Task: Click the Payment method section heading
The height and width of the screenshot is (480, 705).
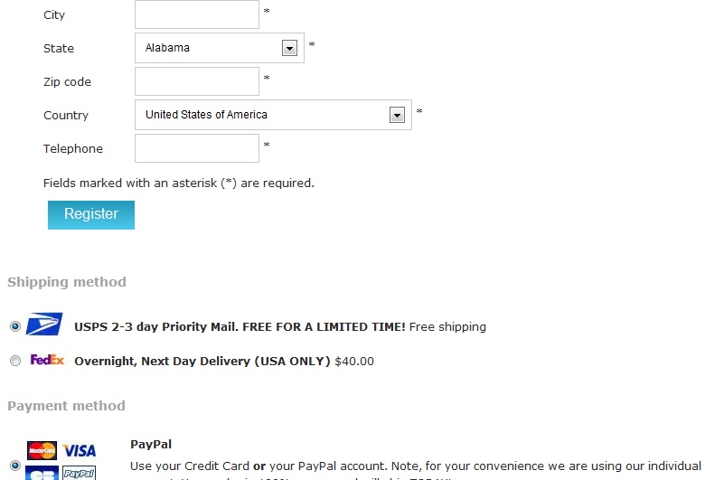Action: (x=66, y=406)
